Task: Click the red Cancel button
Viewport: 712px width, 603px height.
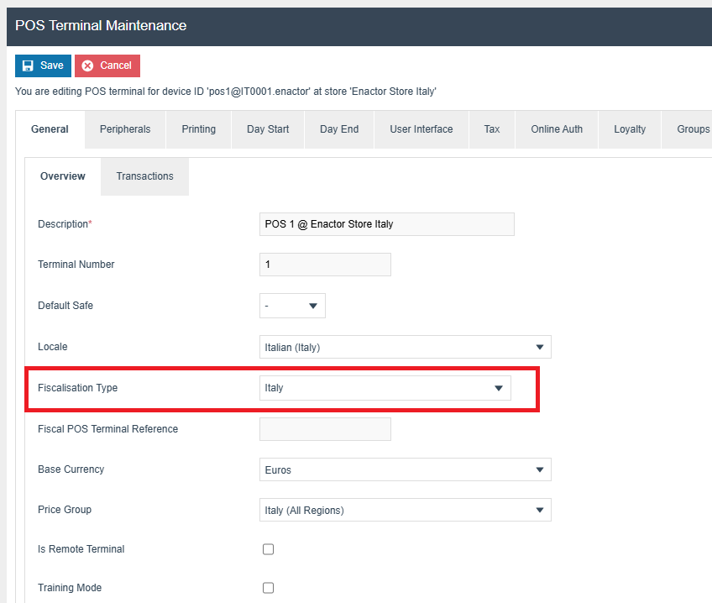Action: click(107, 66)
